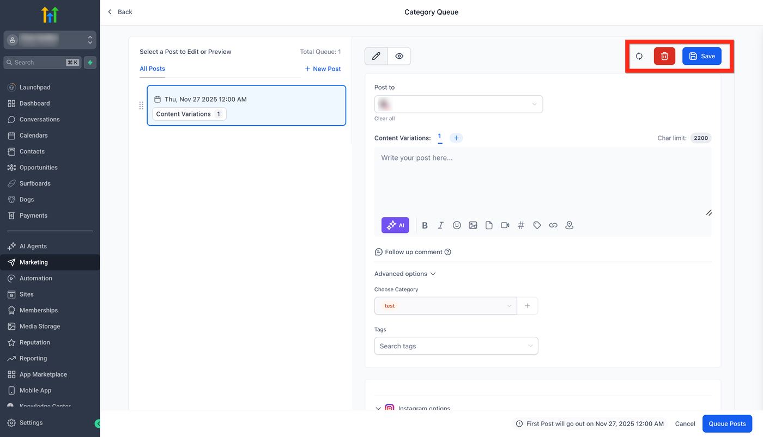Select the All Posts tab
The height and width of the screenshot is (437, 763).
[152, 69]
